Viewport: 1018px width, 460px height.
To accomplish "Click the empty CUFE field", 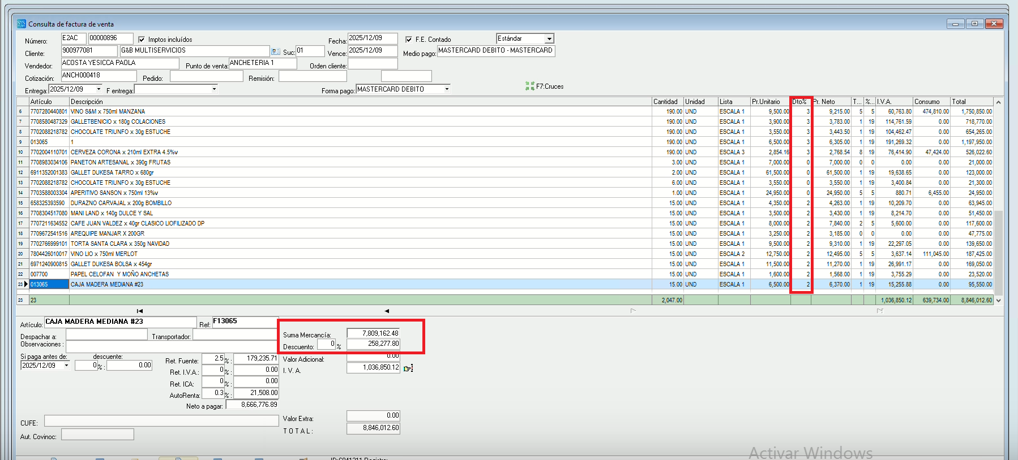I will [161, 421].
